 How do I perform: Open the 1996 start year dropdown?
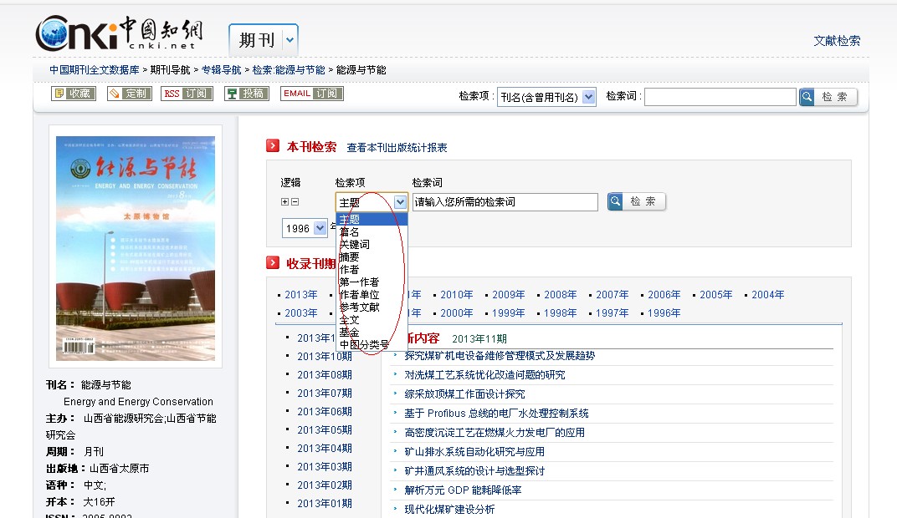(320, 228)
